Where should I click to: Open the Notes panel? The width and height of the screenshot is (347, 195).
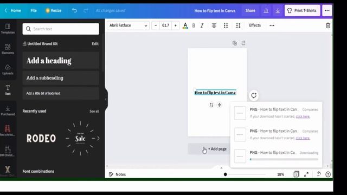117,174
